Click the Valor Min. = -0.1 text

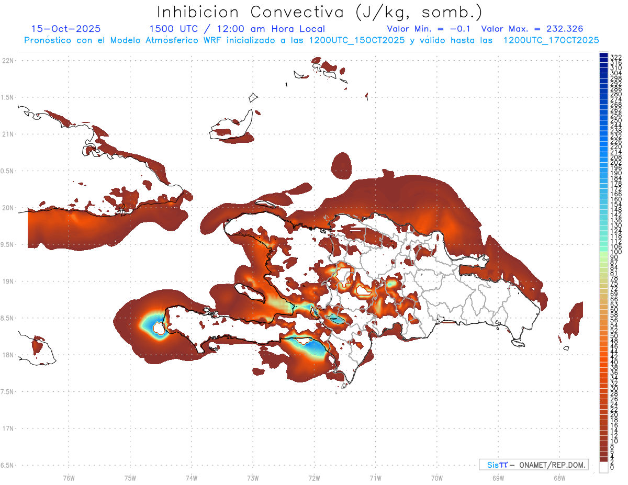tap(429, 29)
